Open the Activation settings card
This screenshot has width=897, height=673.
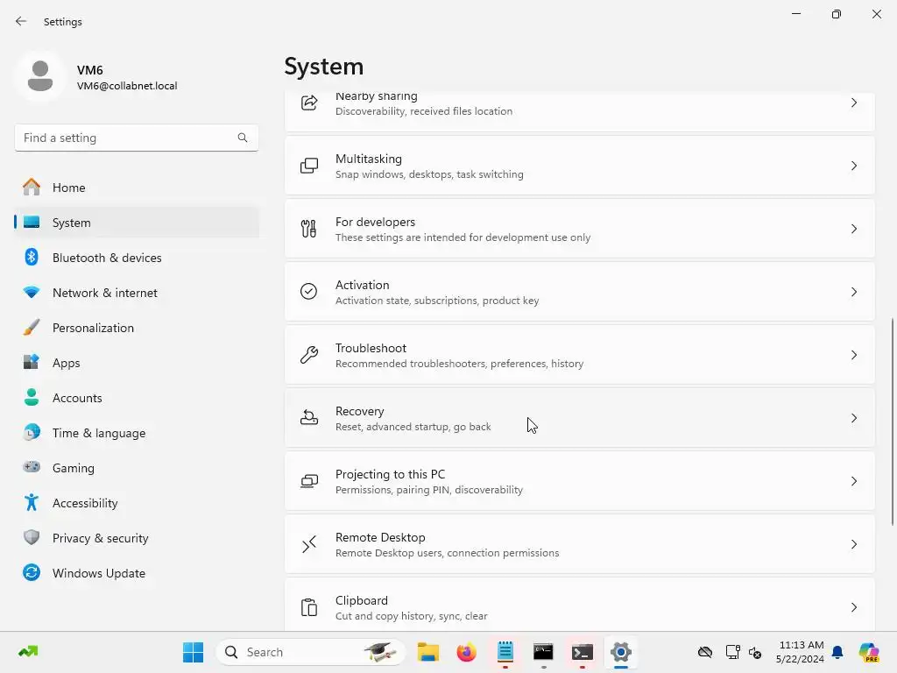tap(580, 292)
